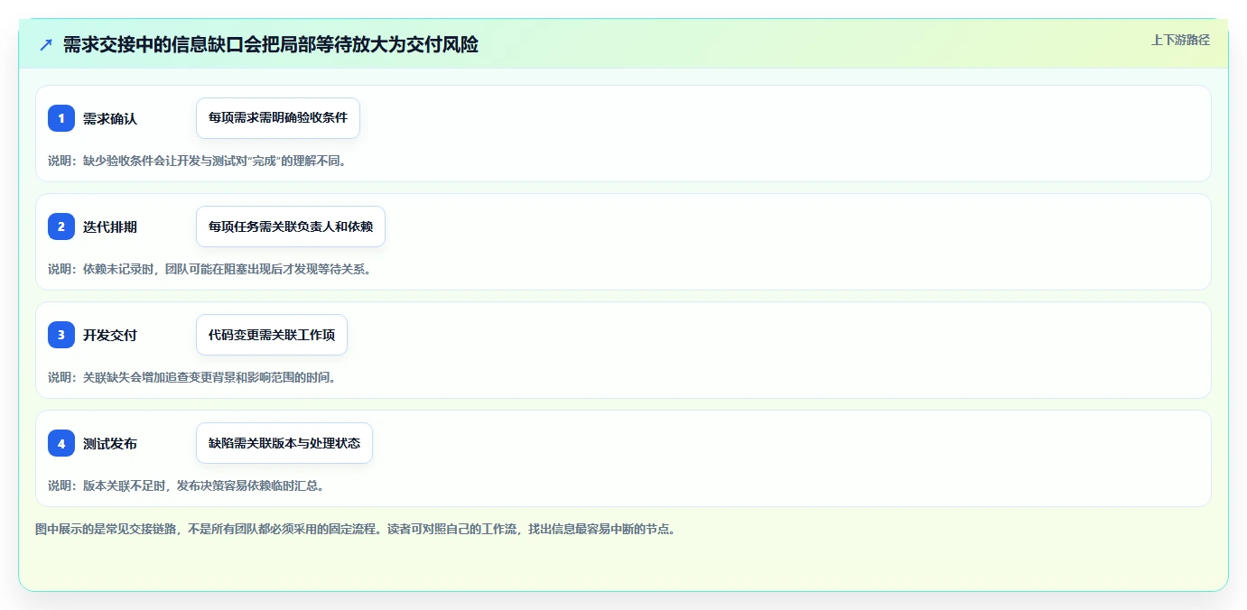Click the arrow icon beside the title

coord(46,44)
